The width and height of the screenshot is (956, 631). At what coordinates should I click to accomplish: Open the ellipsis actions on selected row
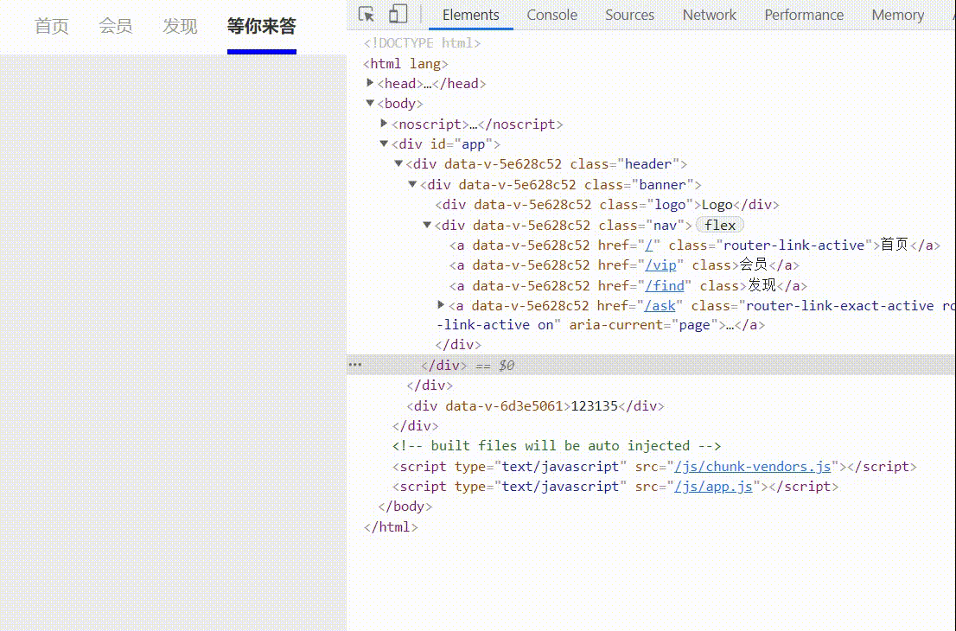pos(355,365)
